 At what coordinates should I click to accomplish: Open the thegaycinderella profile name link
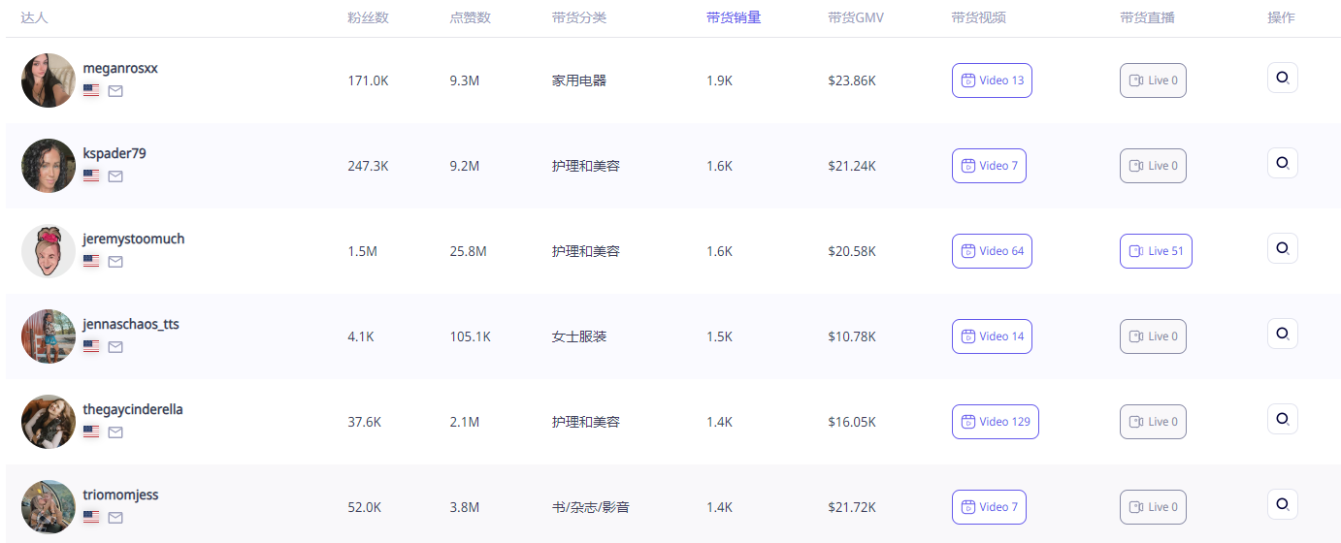(x=133, y=409)
